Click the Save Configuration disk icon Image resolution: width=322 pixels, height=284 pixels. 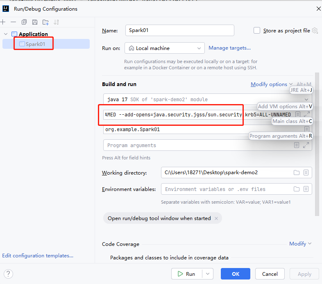35,22
